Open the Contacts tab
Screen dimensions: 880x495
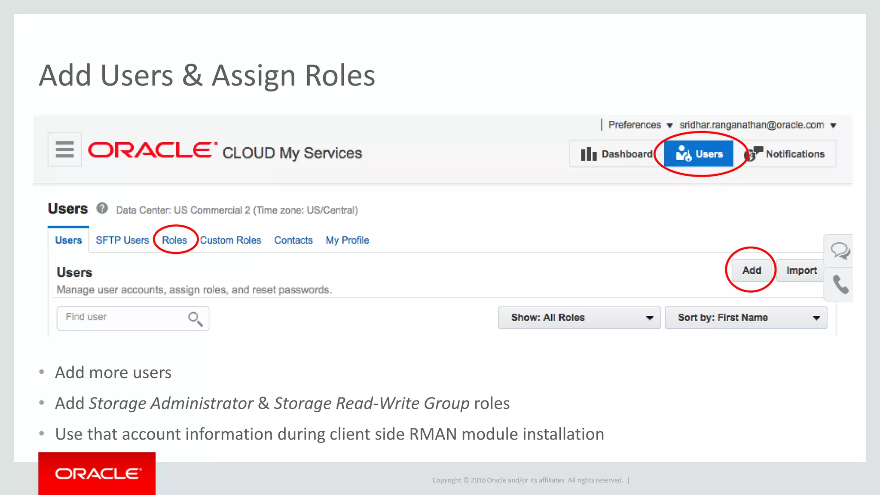[293, 240]
